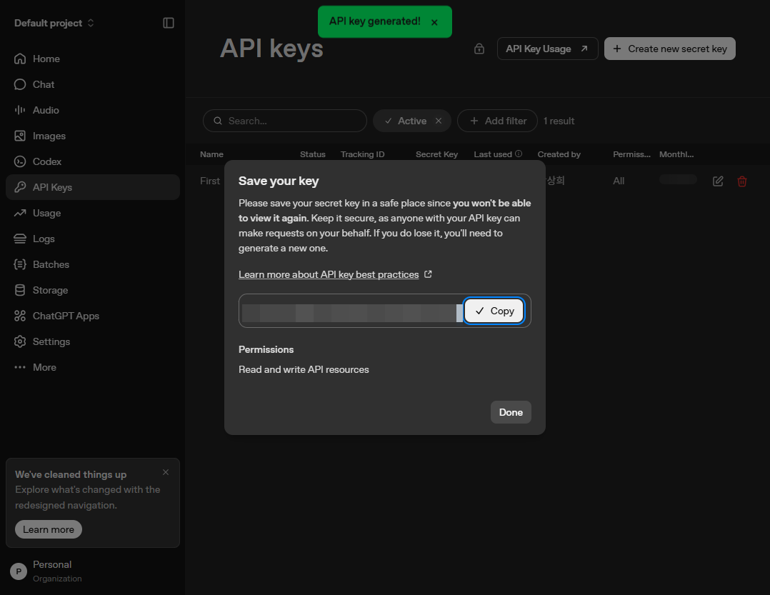The width and height of the screenshot is (770, 595).
Task: Click the Created by column header
Action: (x=559, y=154)
